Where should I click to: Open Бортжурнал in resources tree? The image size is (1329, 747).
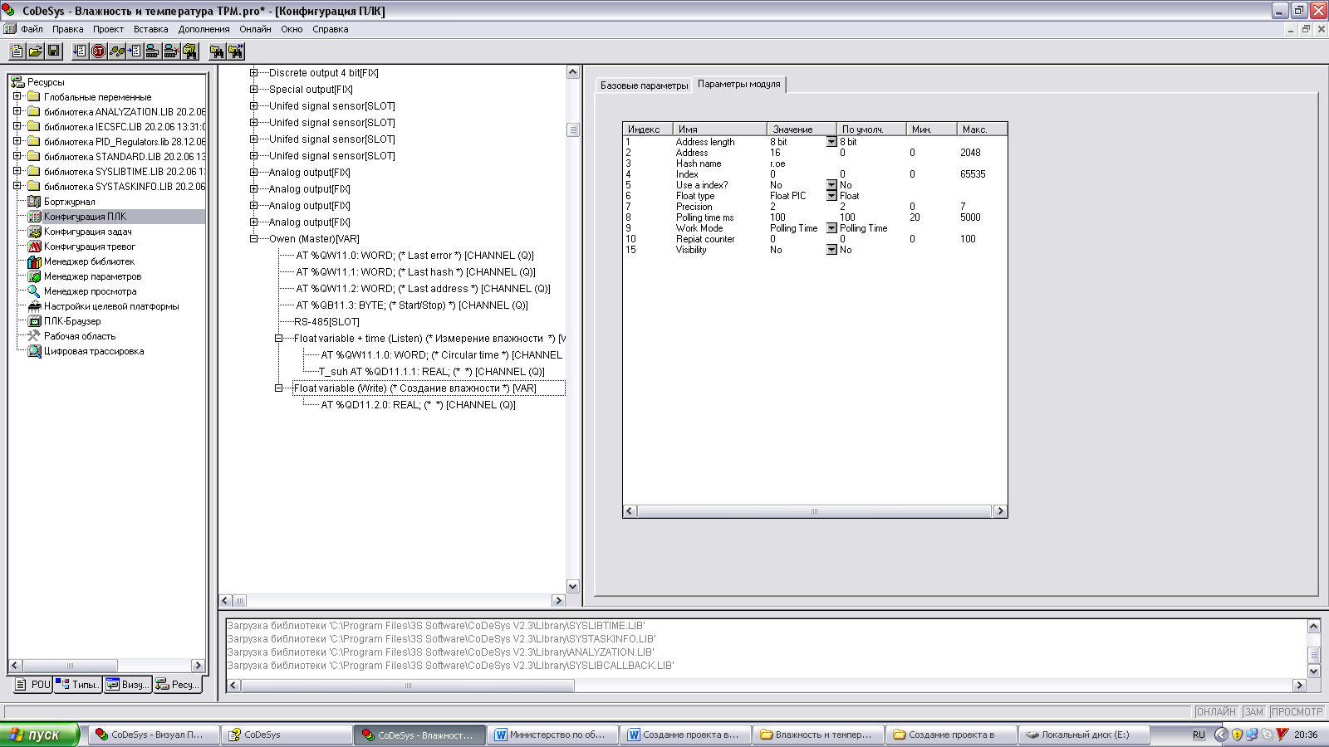pyautogui.click(x=69, y=202)
